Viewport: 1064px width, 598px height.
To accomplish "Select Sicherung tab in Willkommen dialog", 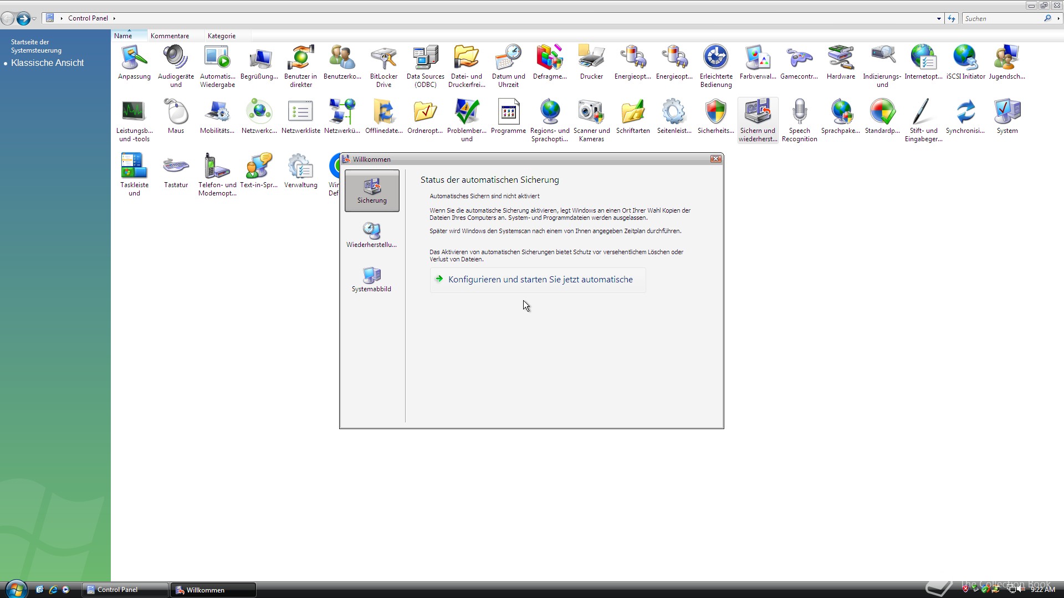I will pos(372,190).
